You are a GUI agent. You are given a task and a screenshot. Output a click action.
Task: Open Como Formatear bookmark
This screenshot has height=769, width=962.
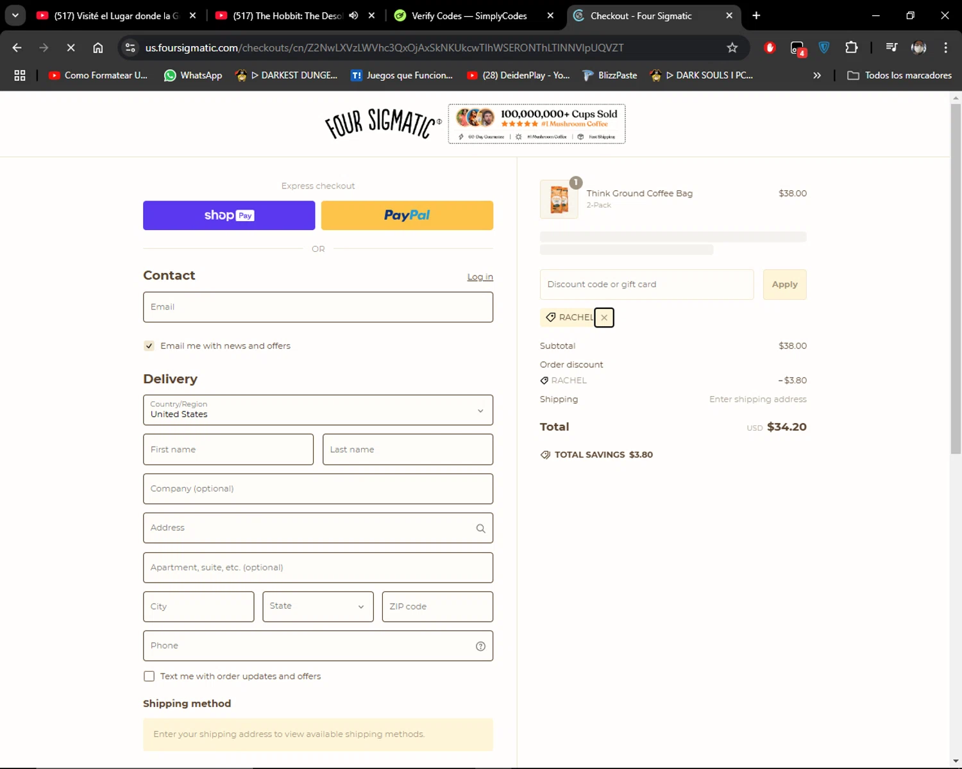point(98,76)
